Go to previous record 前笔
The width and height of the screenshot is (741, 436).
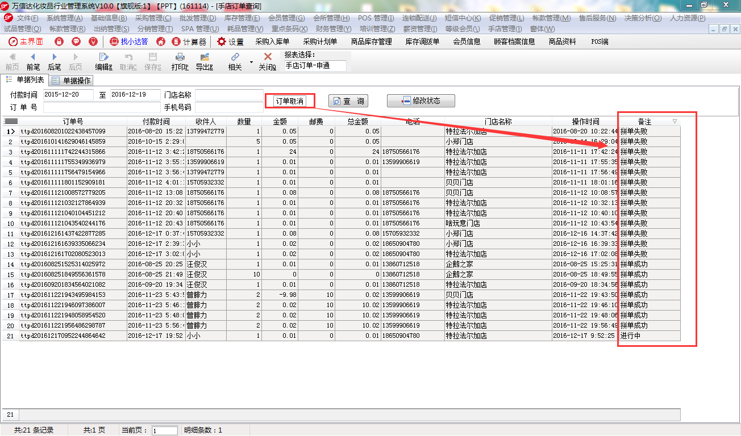click(33, 62)
